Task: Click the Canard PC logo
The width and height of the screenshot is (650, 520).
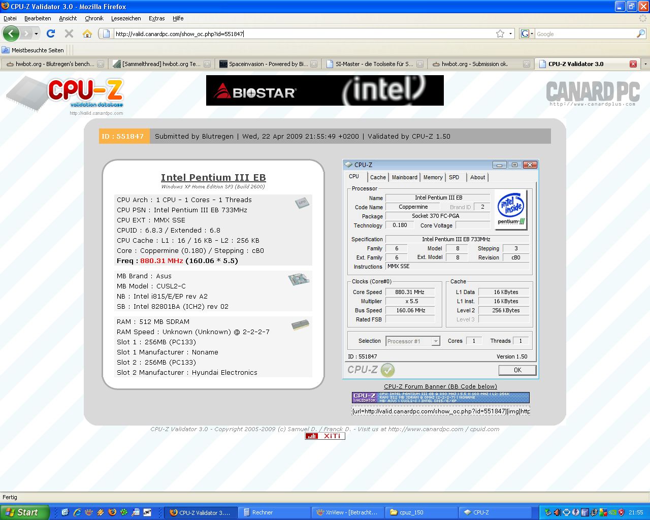Action: click(x=592, y=93)
